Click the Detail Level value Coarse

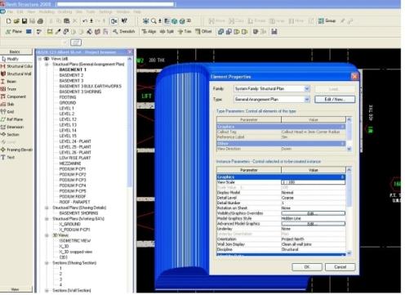[x=287, y=198]
